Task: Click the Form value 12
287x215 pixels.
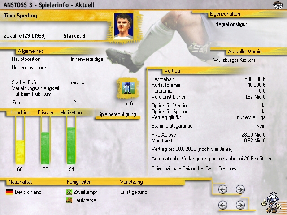Action: 74,103
